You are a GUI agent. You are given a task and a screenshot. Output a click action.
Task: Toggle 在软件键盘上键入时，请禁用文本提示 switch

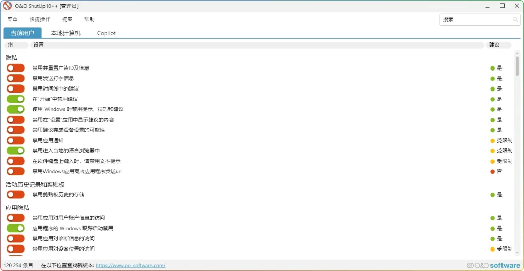[x=15, y=161]
